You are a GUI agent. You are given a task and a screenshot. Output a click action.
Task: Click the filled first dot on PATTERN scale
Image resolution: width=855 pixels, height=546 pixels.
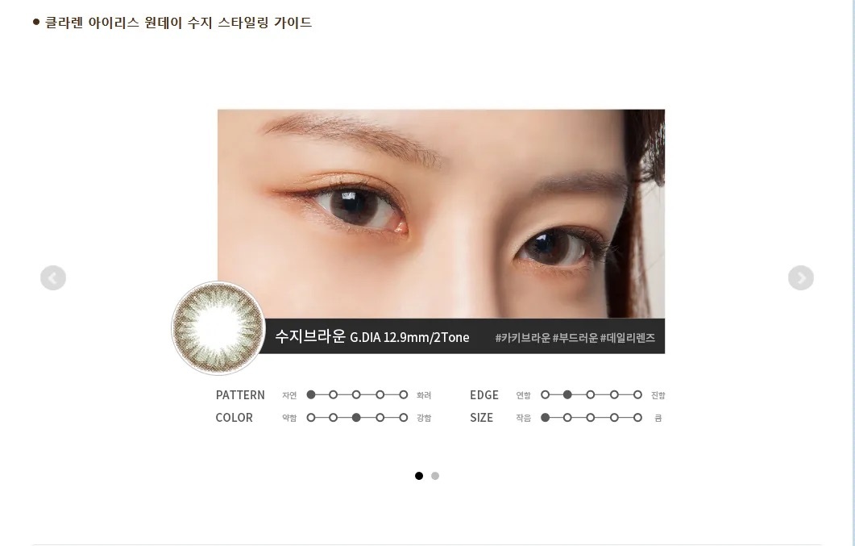[x=311, y=395]
